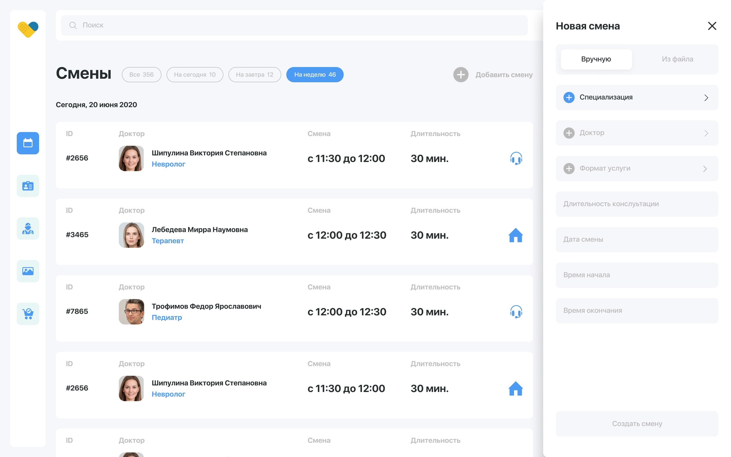
Task: Filter shifts by Все 356
Action: (141, 75)
